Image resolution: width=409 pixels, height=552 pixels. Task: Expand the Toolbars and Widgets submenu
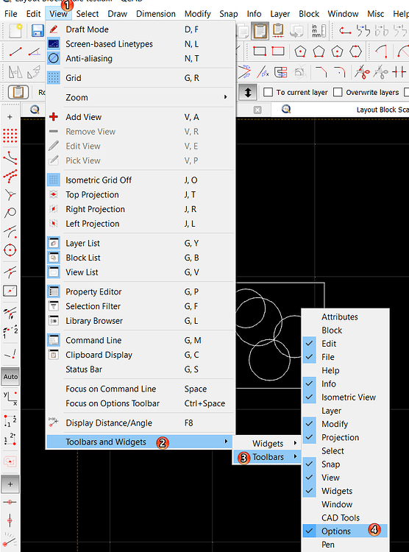coord(141,442)
